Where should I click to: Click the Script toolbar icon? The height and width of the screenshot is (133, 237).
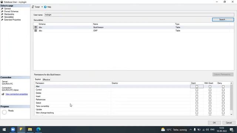pos(33,7)
